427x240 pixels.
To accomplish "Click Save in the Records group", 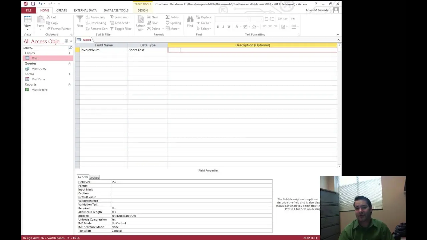I will 152,23.
